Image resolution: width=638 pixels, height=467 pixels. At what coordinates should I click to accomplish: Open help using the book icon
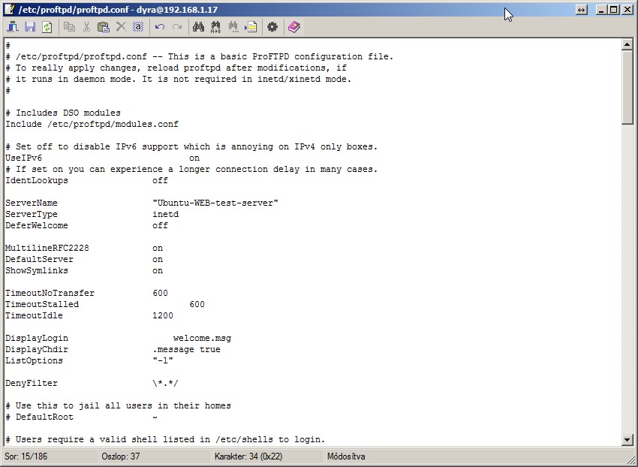tap(294, 27)
